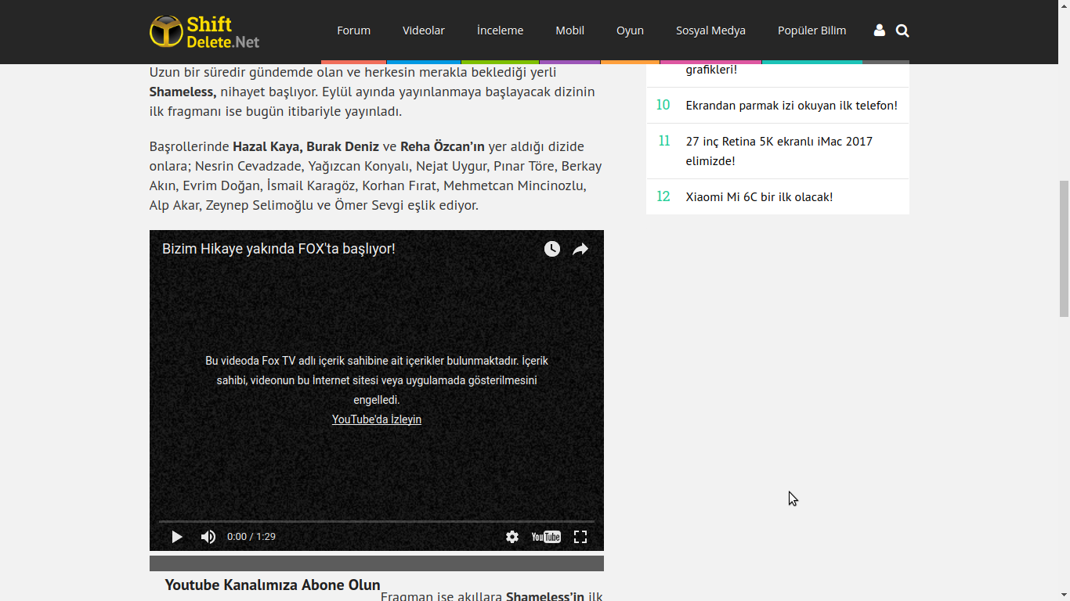This screenshot has width=1070, height=601.
Task: Switch video to fullscreen
Action: coord(580,537)
